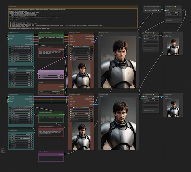The height and width of the screenshot is (172, 191).
Task: Toggle vae_decode true in the 20-steps KSampler
Action: coord(81,60)
